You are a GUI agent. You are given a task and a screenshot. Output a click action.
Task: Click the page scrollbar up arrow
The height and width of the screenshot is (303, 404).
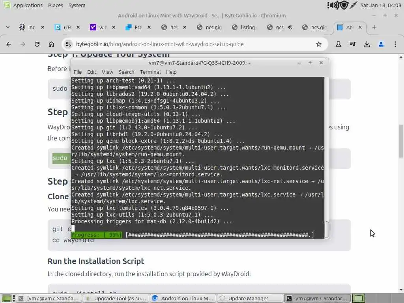pos(401,57)
